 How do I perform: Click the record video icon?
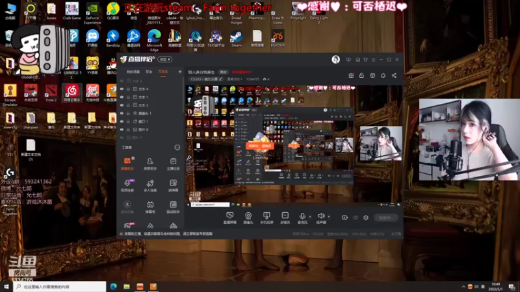tap(345, 217)
